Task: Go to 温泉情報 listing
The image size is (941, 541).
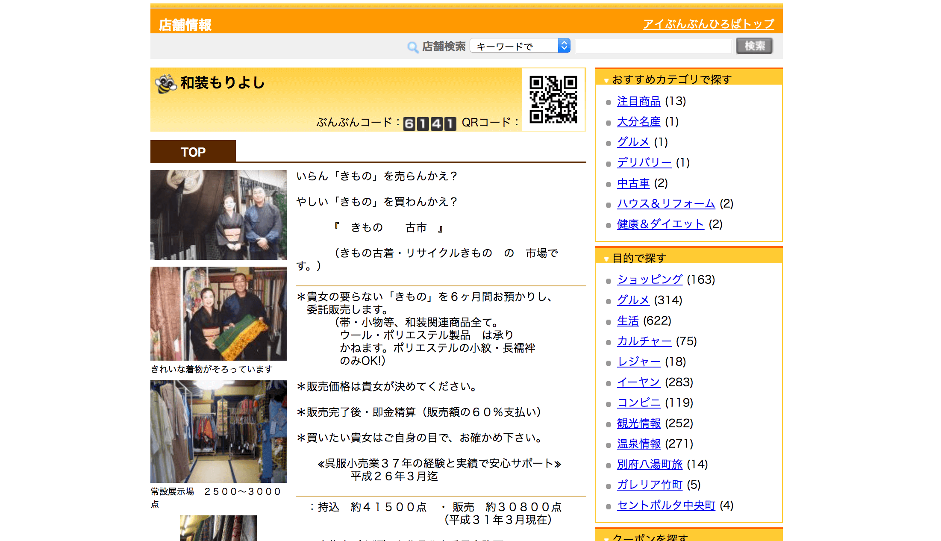Action: (x=638, y=444)
